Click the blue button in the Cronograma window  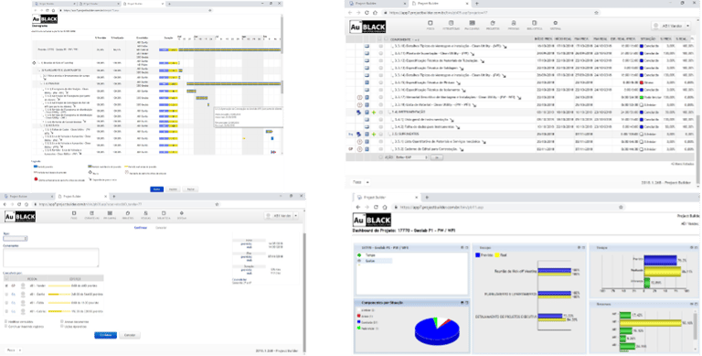tap(156, 189)
